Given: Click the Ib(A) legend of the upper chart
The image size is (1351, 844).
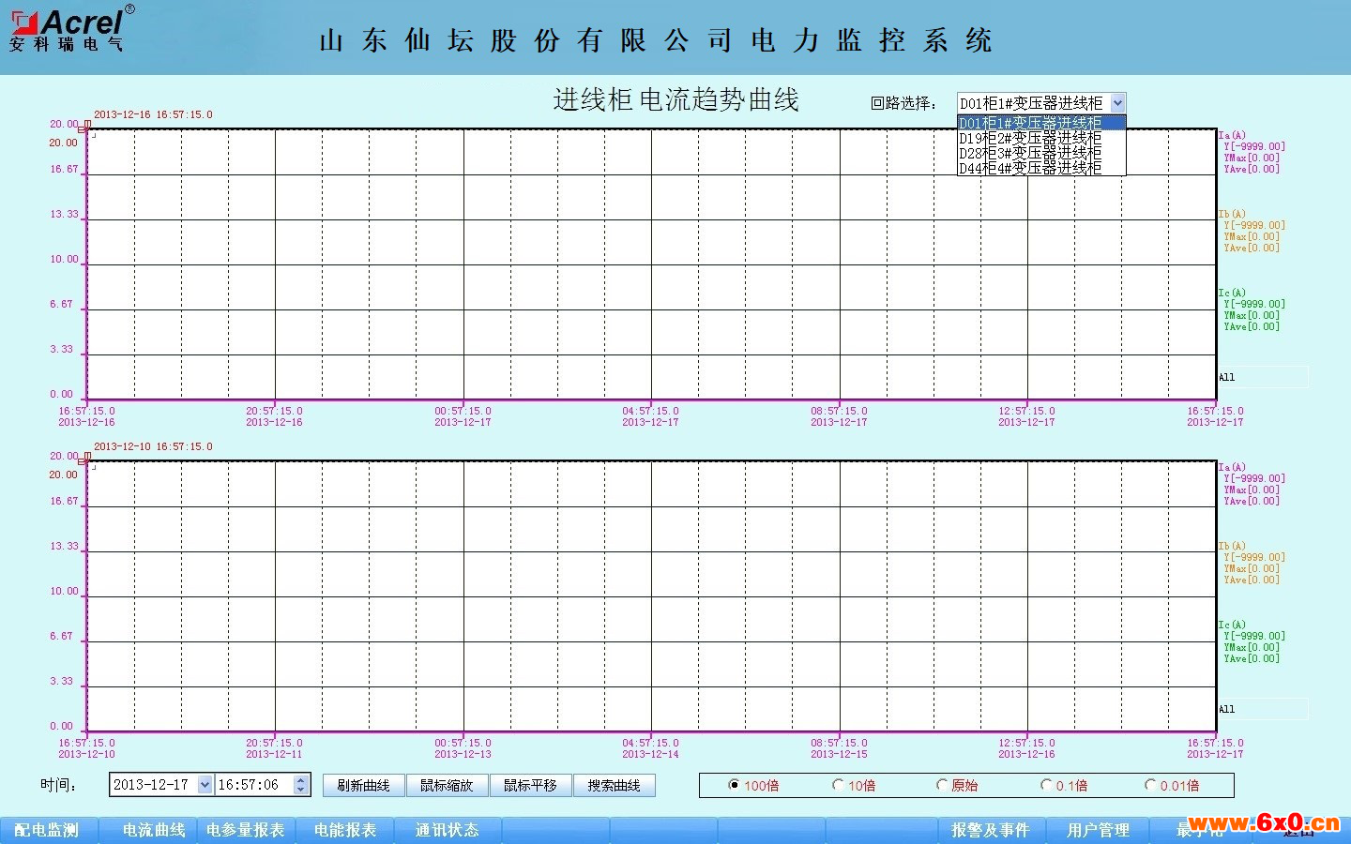Looking at the screenshot, I should click(x=1232, y=214).
